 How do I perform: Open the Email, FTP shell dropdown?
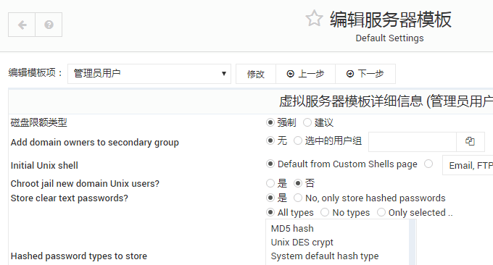(x=468, y=165)
